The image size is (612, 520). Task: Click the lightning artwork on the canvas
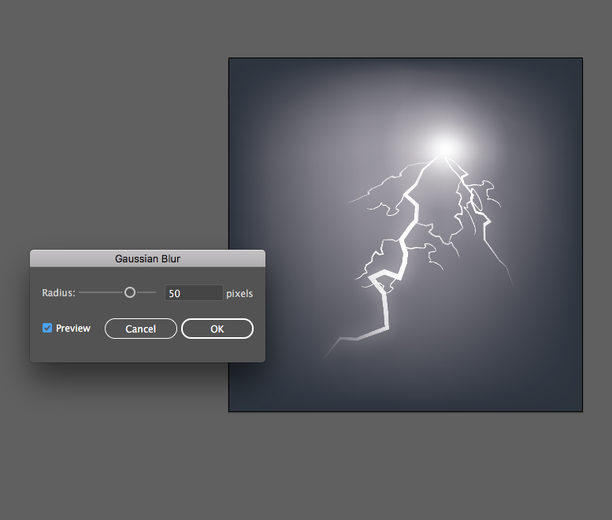point(406,235)
